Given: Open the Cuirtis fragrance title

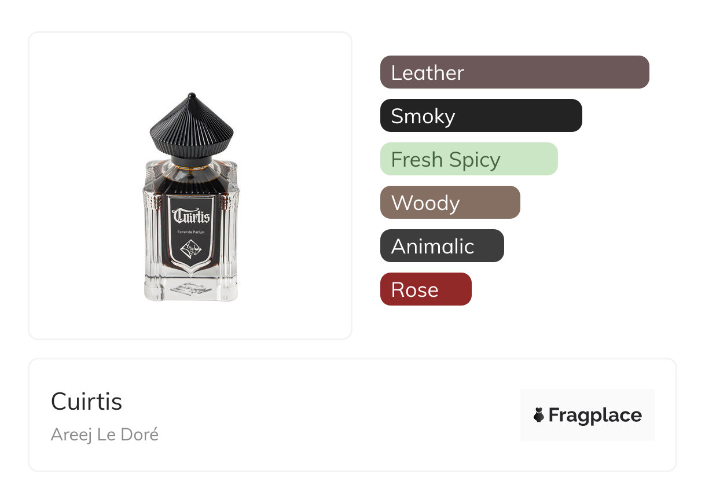Looking at the screenshot, I should coord(87,401).
